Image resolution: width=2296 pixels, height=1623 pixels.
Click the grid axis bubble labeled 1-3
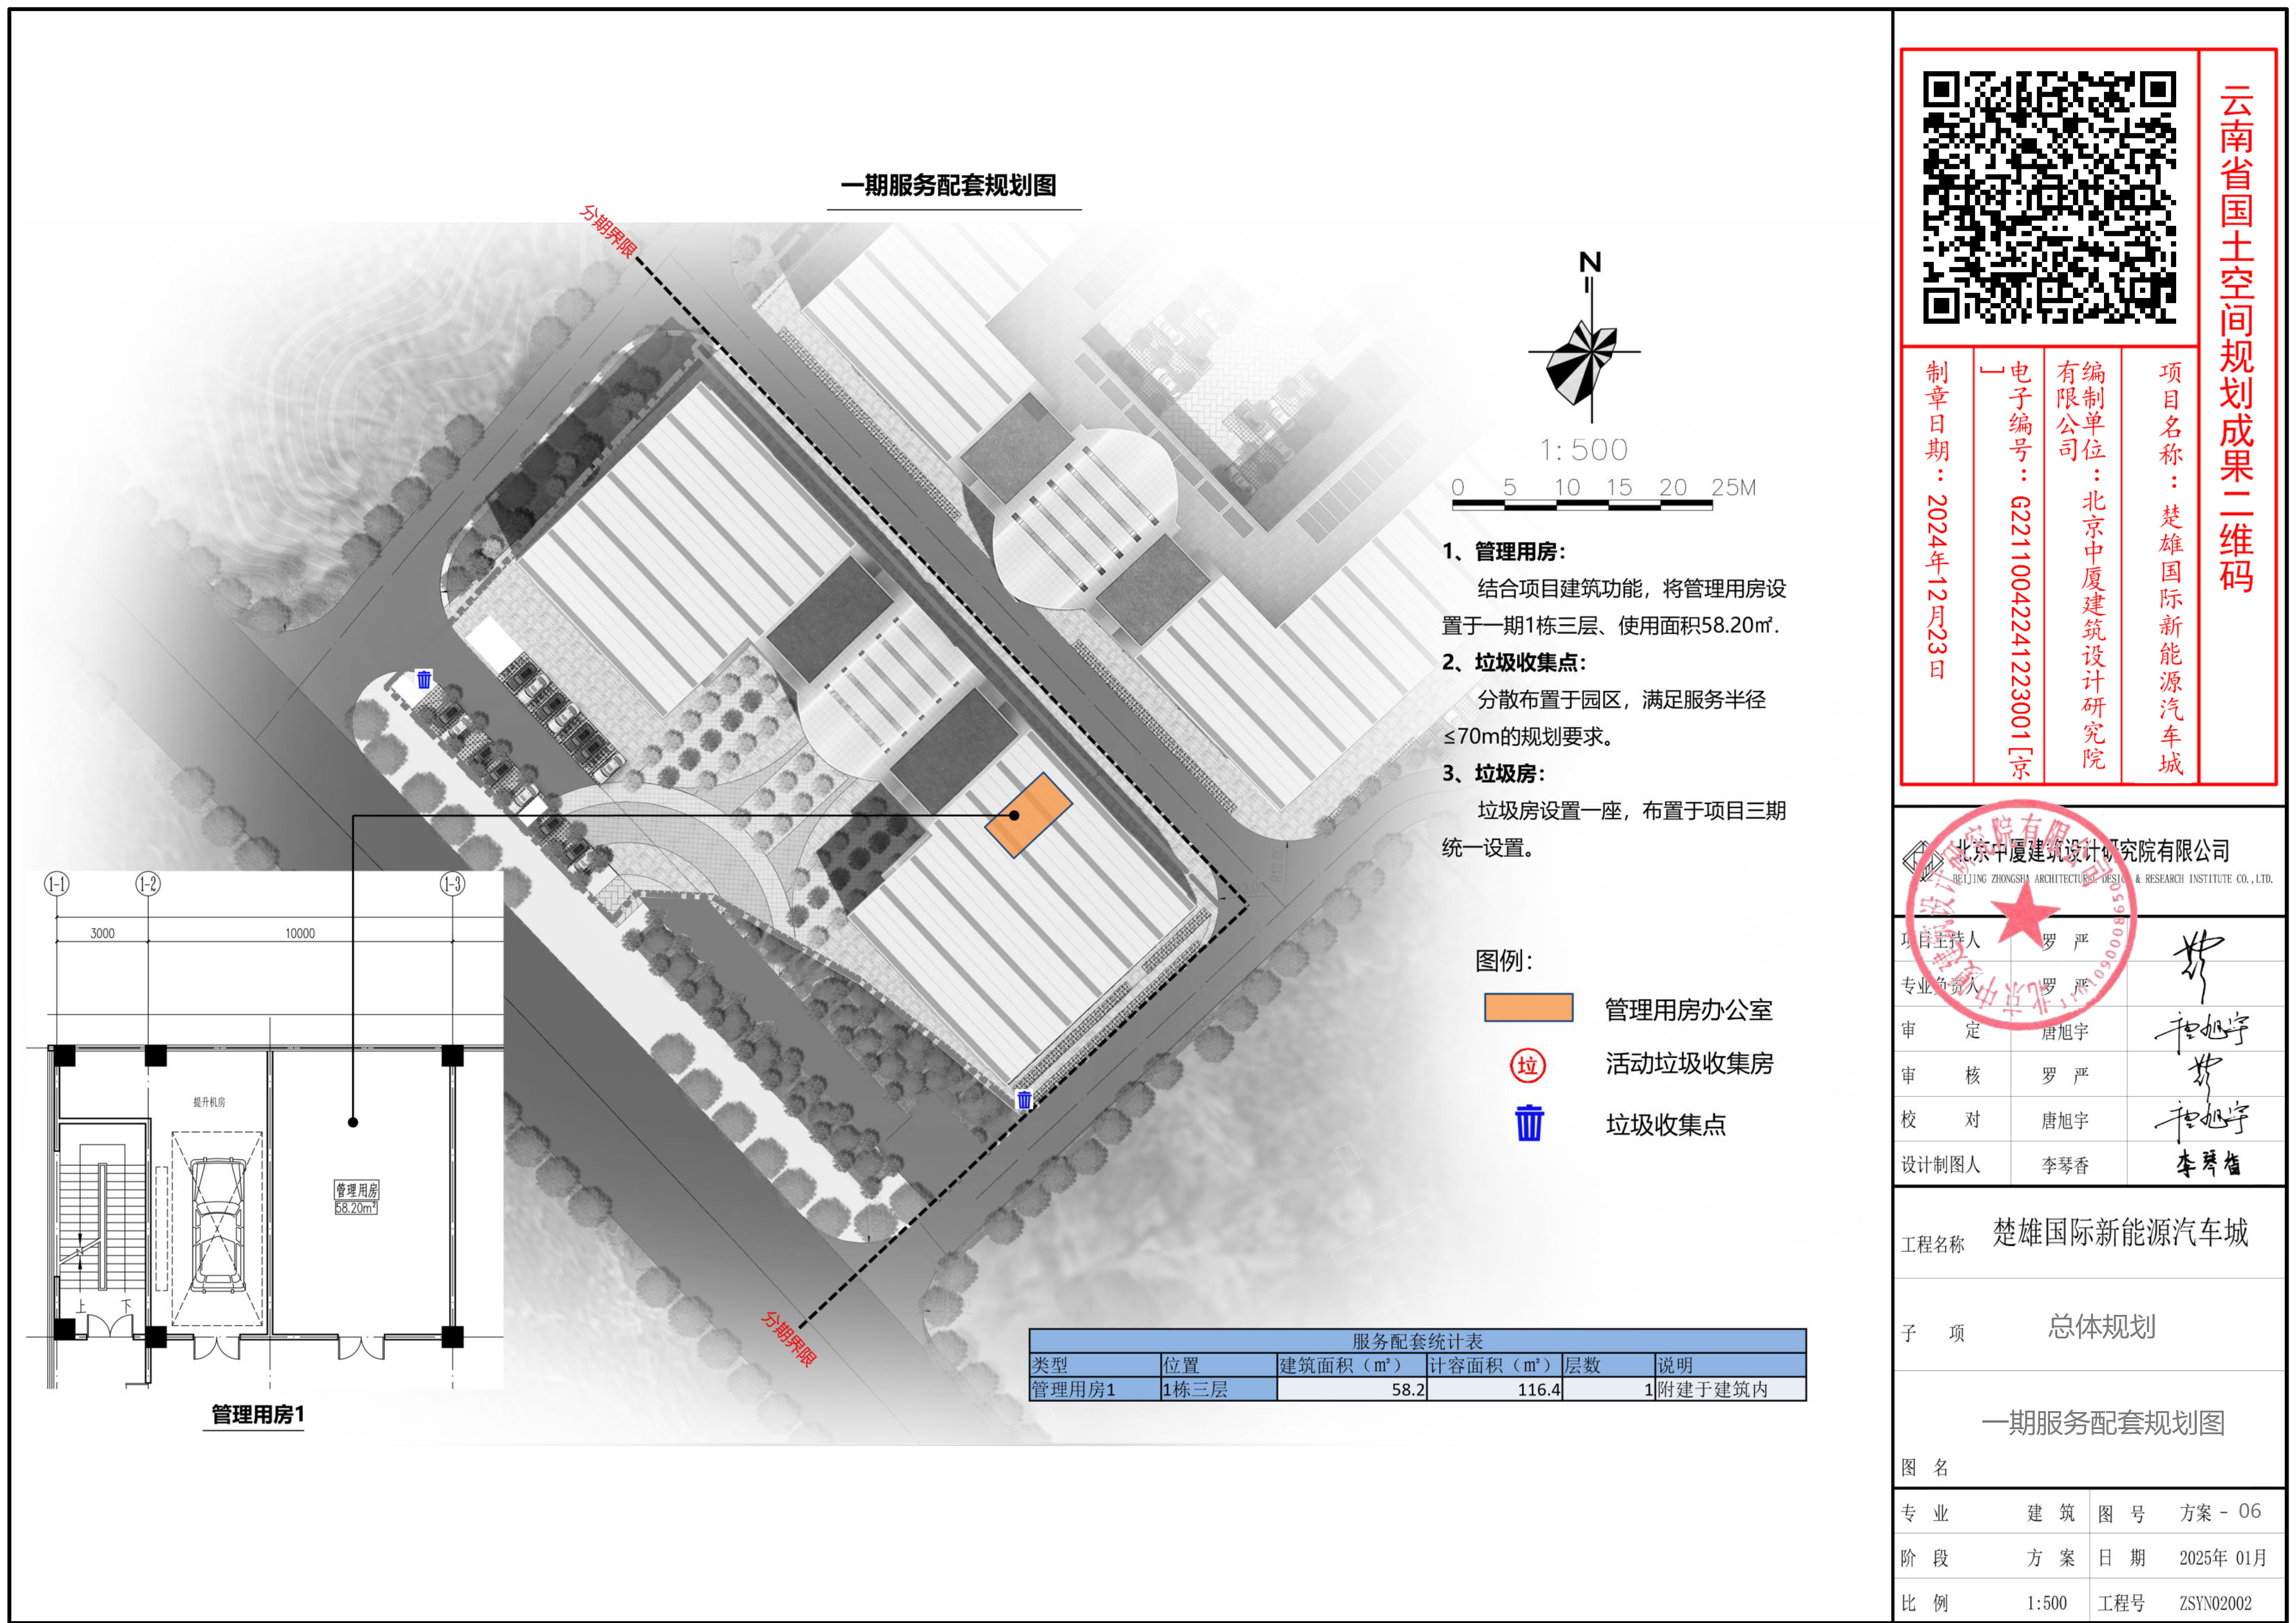pyautogui.click(x=453, y=884)
